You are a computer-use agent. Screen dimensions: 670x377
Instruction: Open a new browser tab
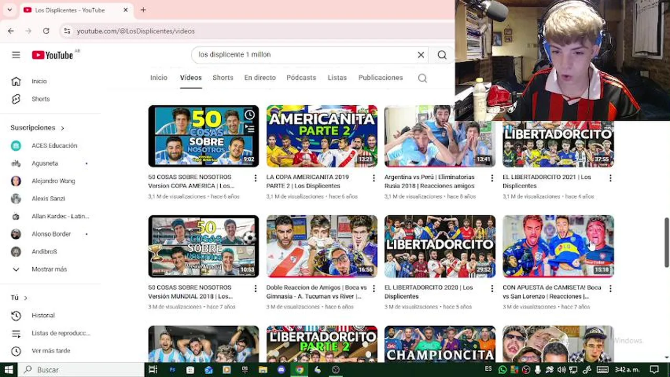point(143,9)
